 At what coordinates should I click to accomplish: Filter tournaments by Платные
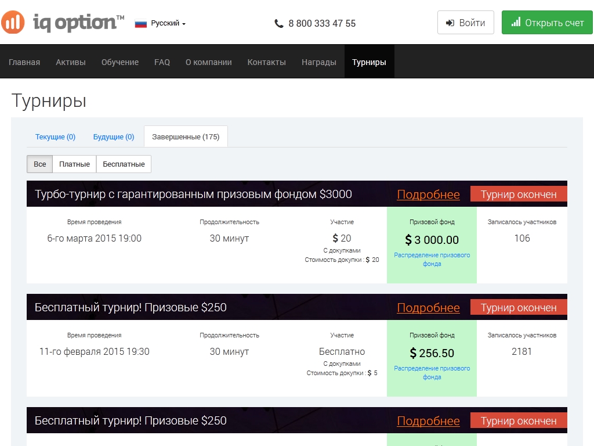74,164
